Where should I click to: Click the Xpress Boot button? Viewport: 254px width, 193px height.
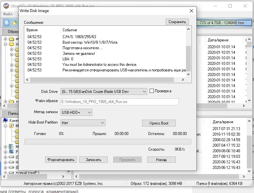(159, 123)
